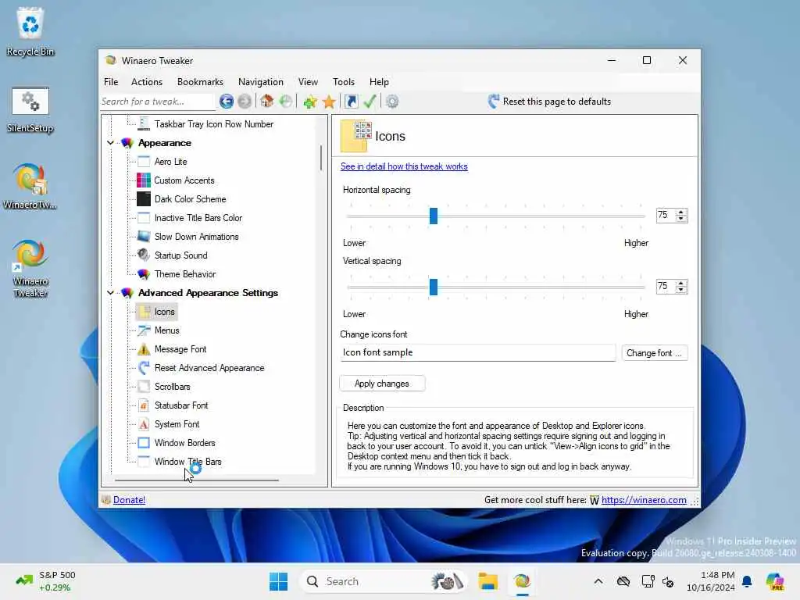Open the Tools menu
The height and width of the screenshot is (600, 800).
[x=344, y=82]
